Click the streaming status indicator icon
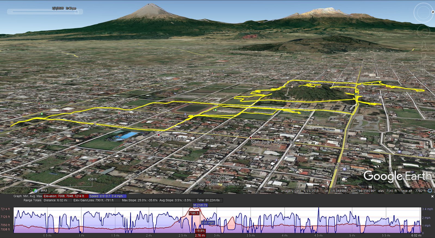 click(x=430, y=191)
